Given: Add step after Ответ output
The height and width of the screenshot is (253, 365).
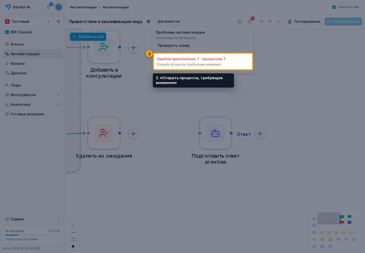Looking at the screenshot, I should 260,134.
